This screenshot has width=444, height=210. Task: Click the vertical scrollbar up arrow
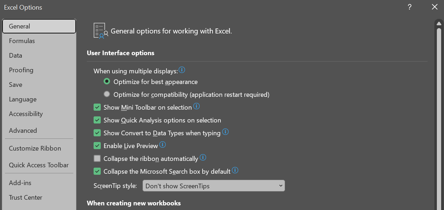pos(439,23)
